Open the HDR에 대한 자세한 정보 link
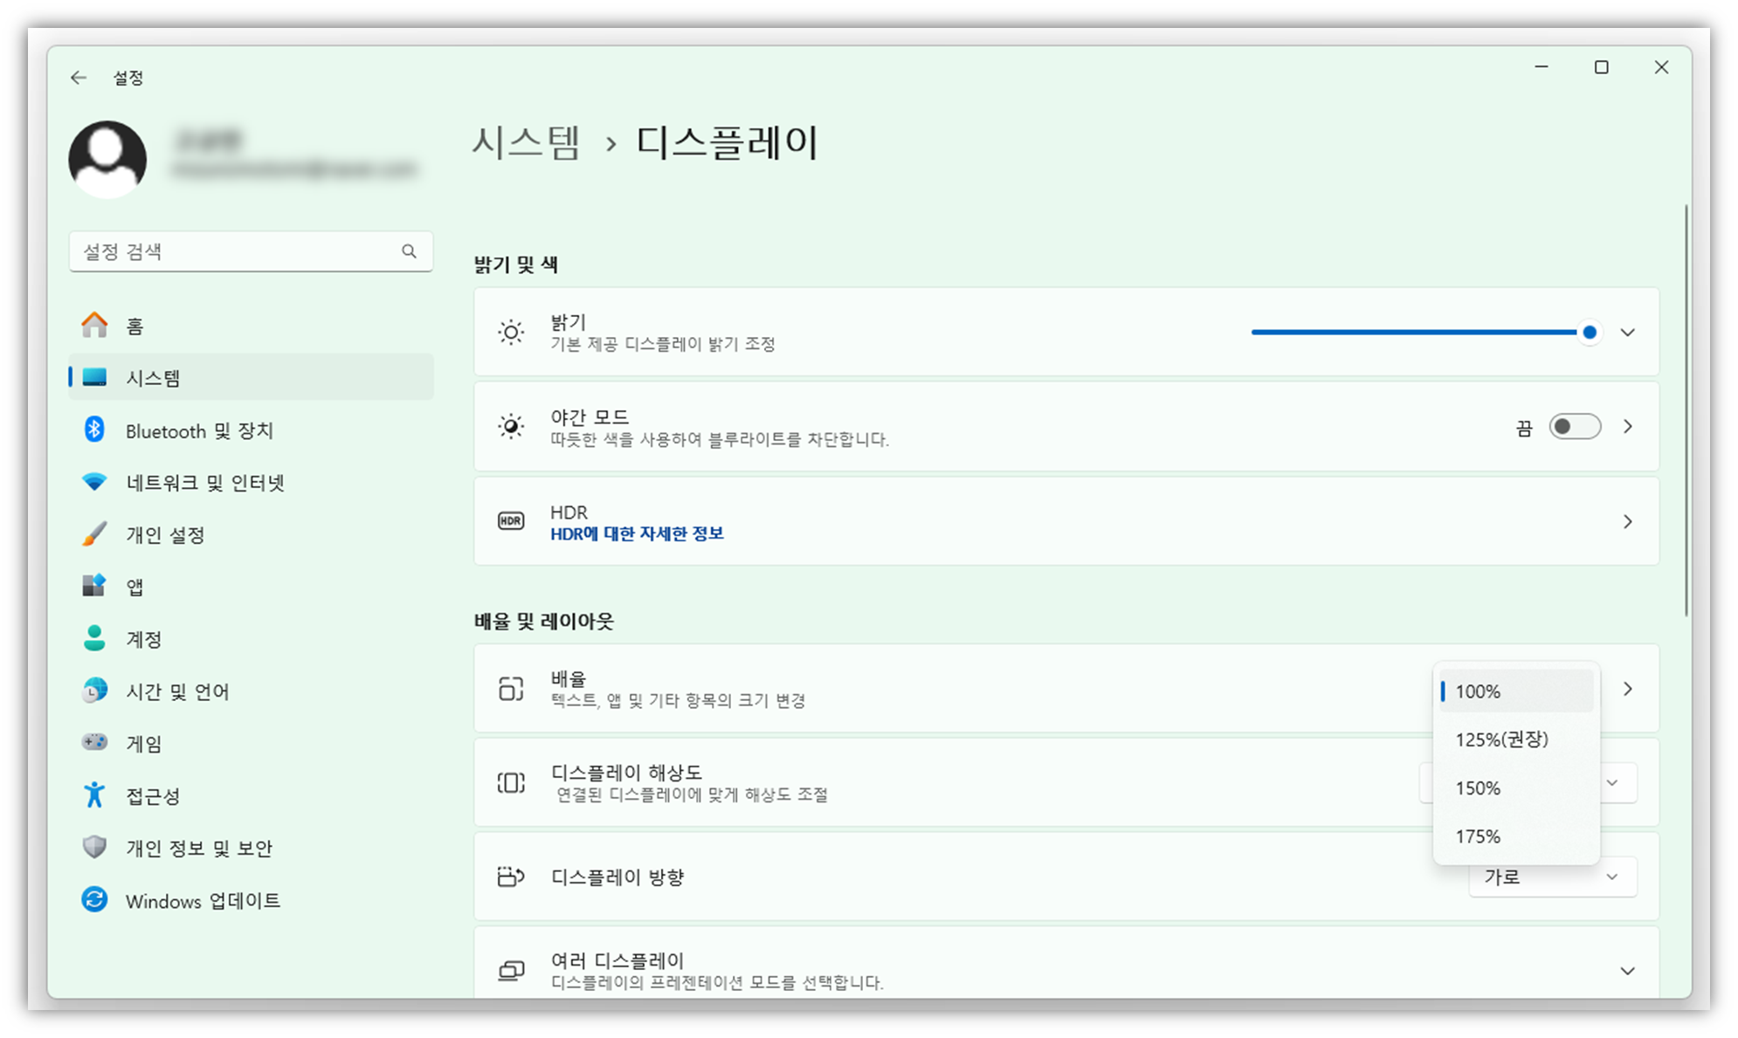The image size is (1738, 1038). [x=636, y=533]
